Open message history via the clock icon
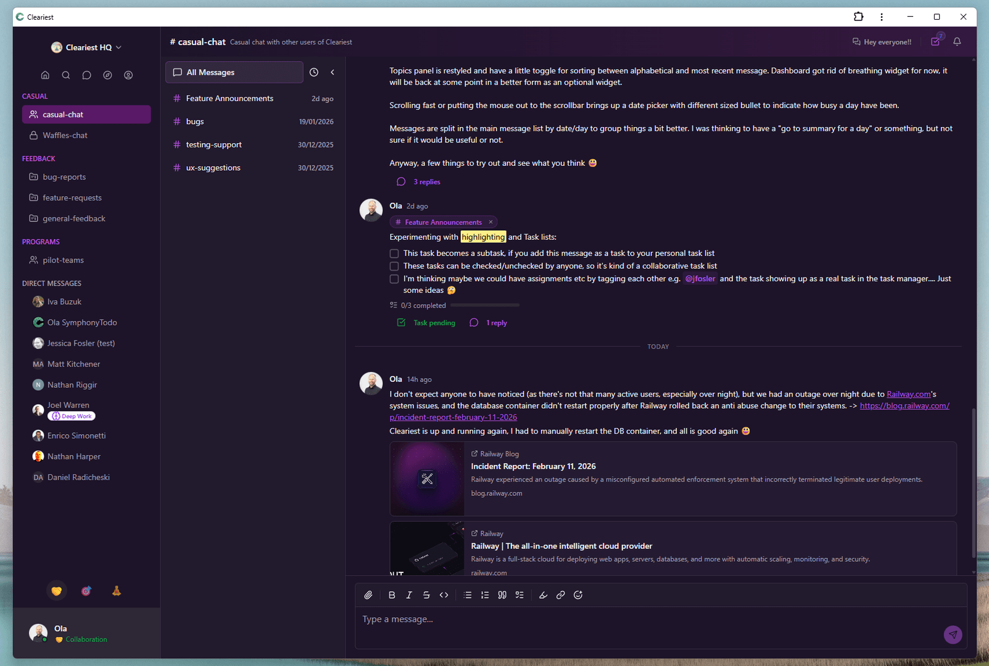 313,72
